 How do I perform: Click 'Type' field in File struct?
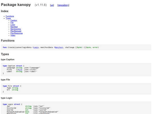click(x=9, y=88)
